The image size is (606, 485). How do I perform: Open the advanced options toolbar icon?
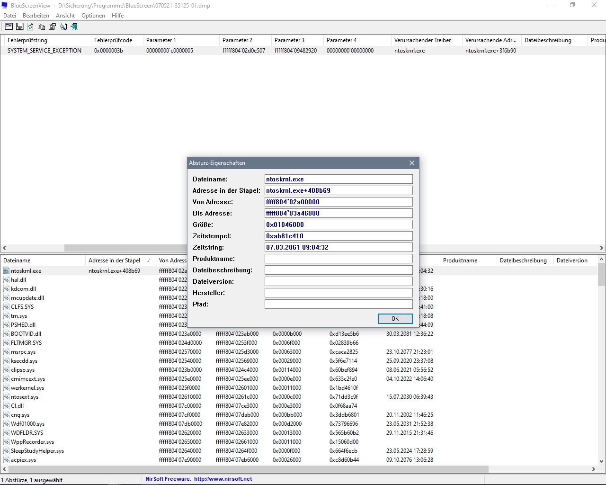(9, 27)
